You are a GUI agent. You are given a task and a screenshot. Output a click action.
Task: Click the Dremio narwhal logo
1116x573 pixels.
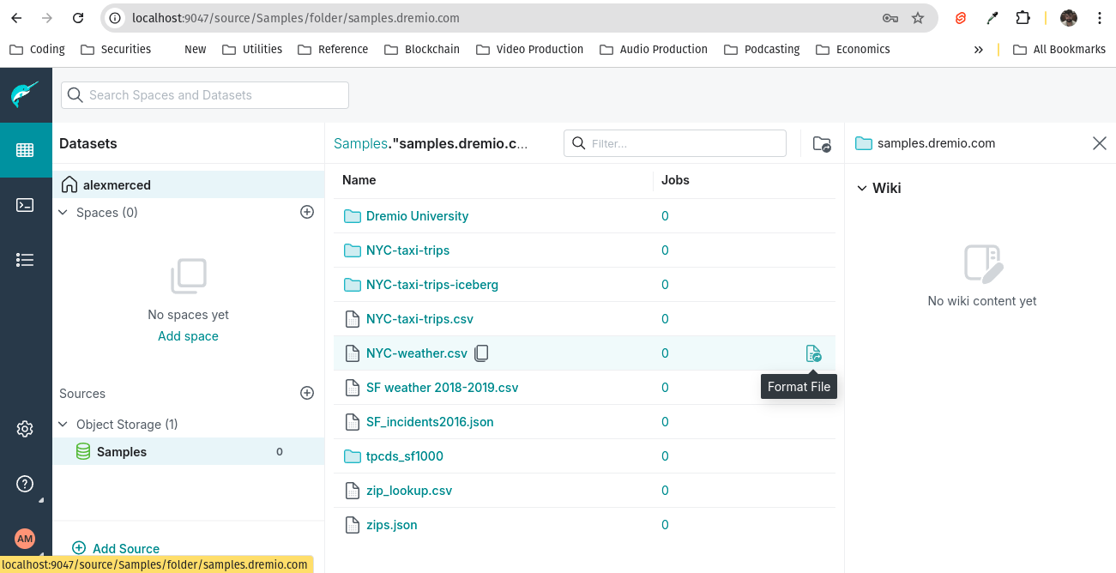pos(25,94)
